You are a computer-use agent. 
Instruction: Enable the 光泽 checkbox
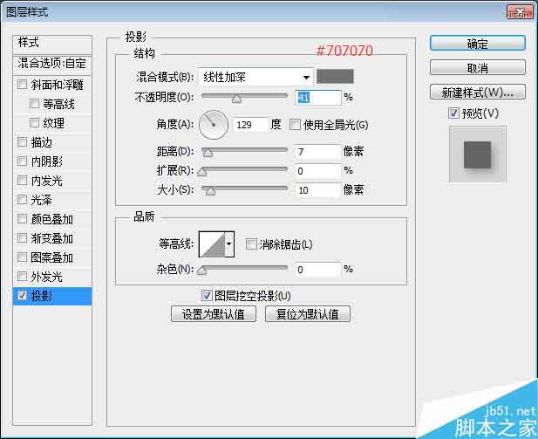coord(22,199)
